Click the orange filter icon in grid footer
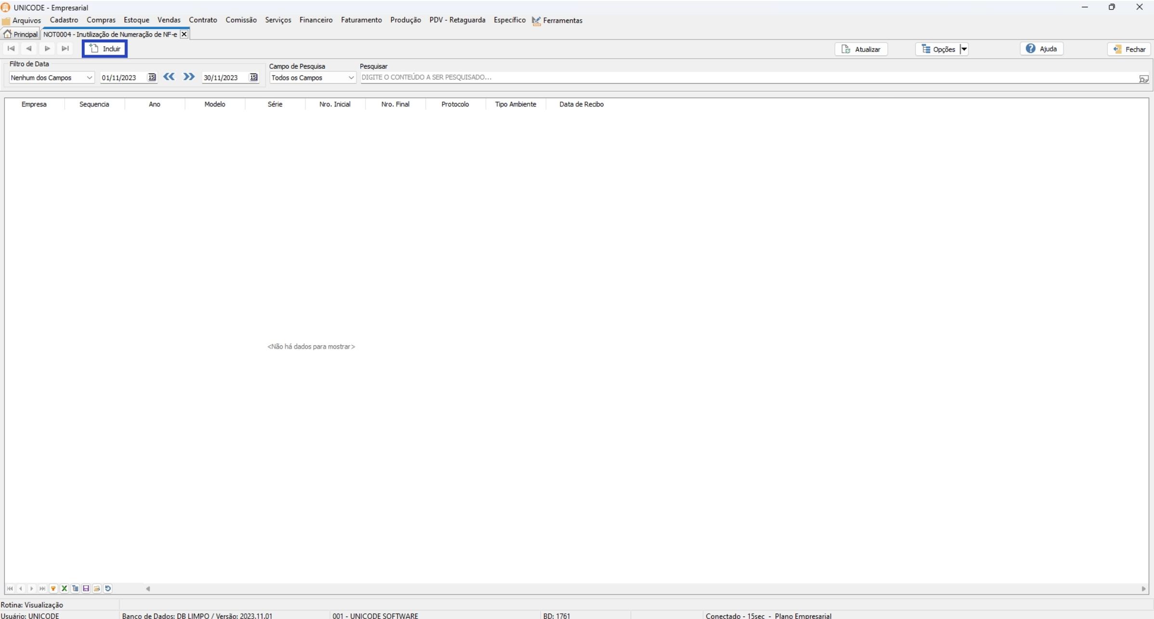The width and height of the screenshot is (1154, 619). pos(53,588)
